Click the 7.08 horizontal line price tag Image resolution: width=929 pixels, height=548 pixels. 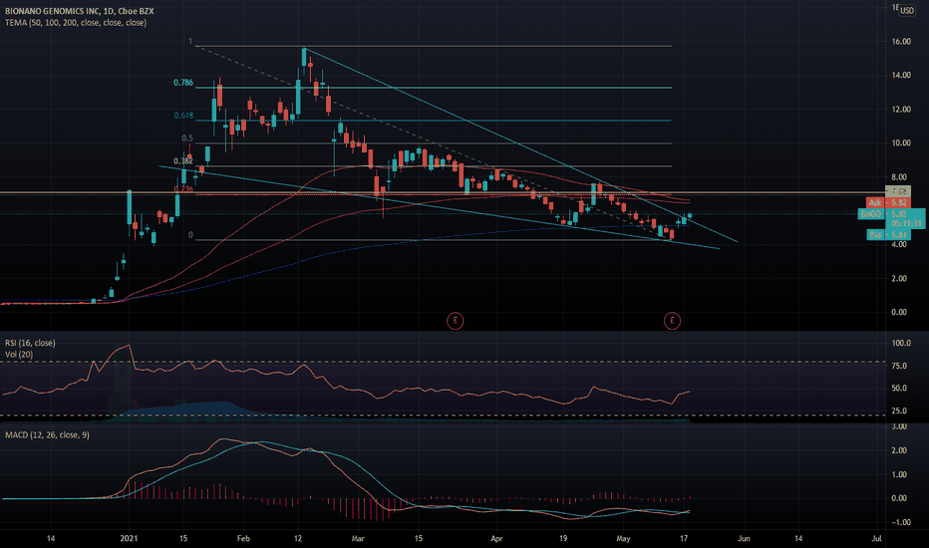pos(897,191)
